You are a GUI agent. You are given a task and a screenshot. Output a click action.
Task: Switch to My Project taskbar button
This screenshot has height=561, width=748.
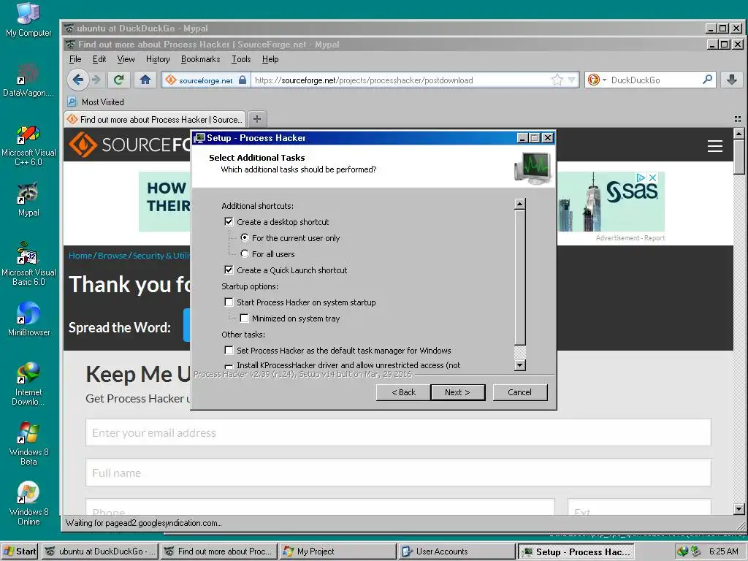[337, 552]
